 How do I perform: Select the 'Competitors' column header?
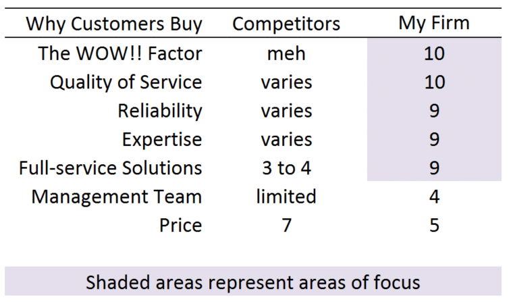[x=286, y=24]
